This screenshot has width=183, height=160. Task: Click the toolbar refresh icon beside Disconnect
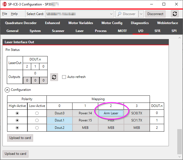coord(175,14)
